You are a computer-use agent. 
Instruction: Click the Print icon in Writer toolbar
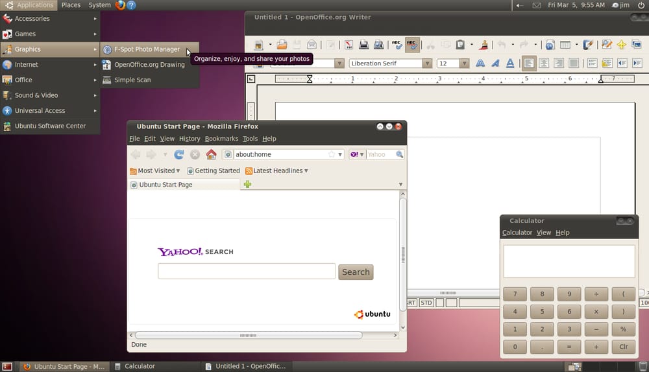coord(364,45)
